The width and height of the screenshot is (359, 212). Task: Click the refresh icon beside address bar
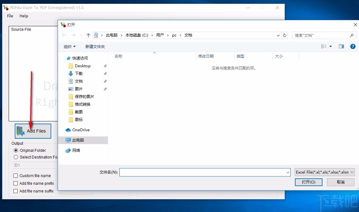click(285, 35)
